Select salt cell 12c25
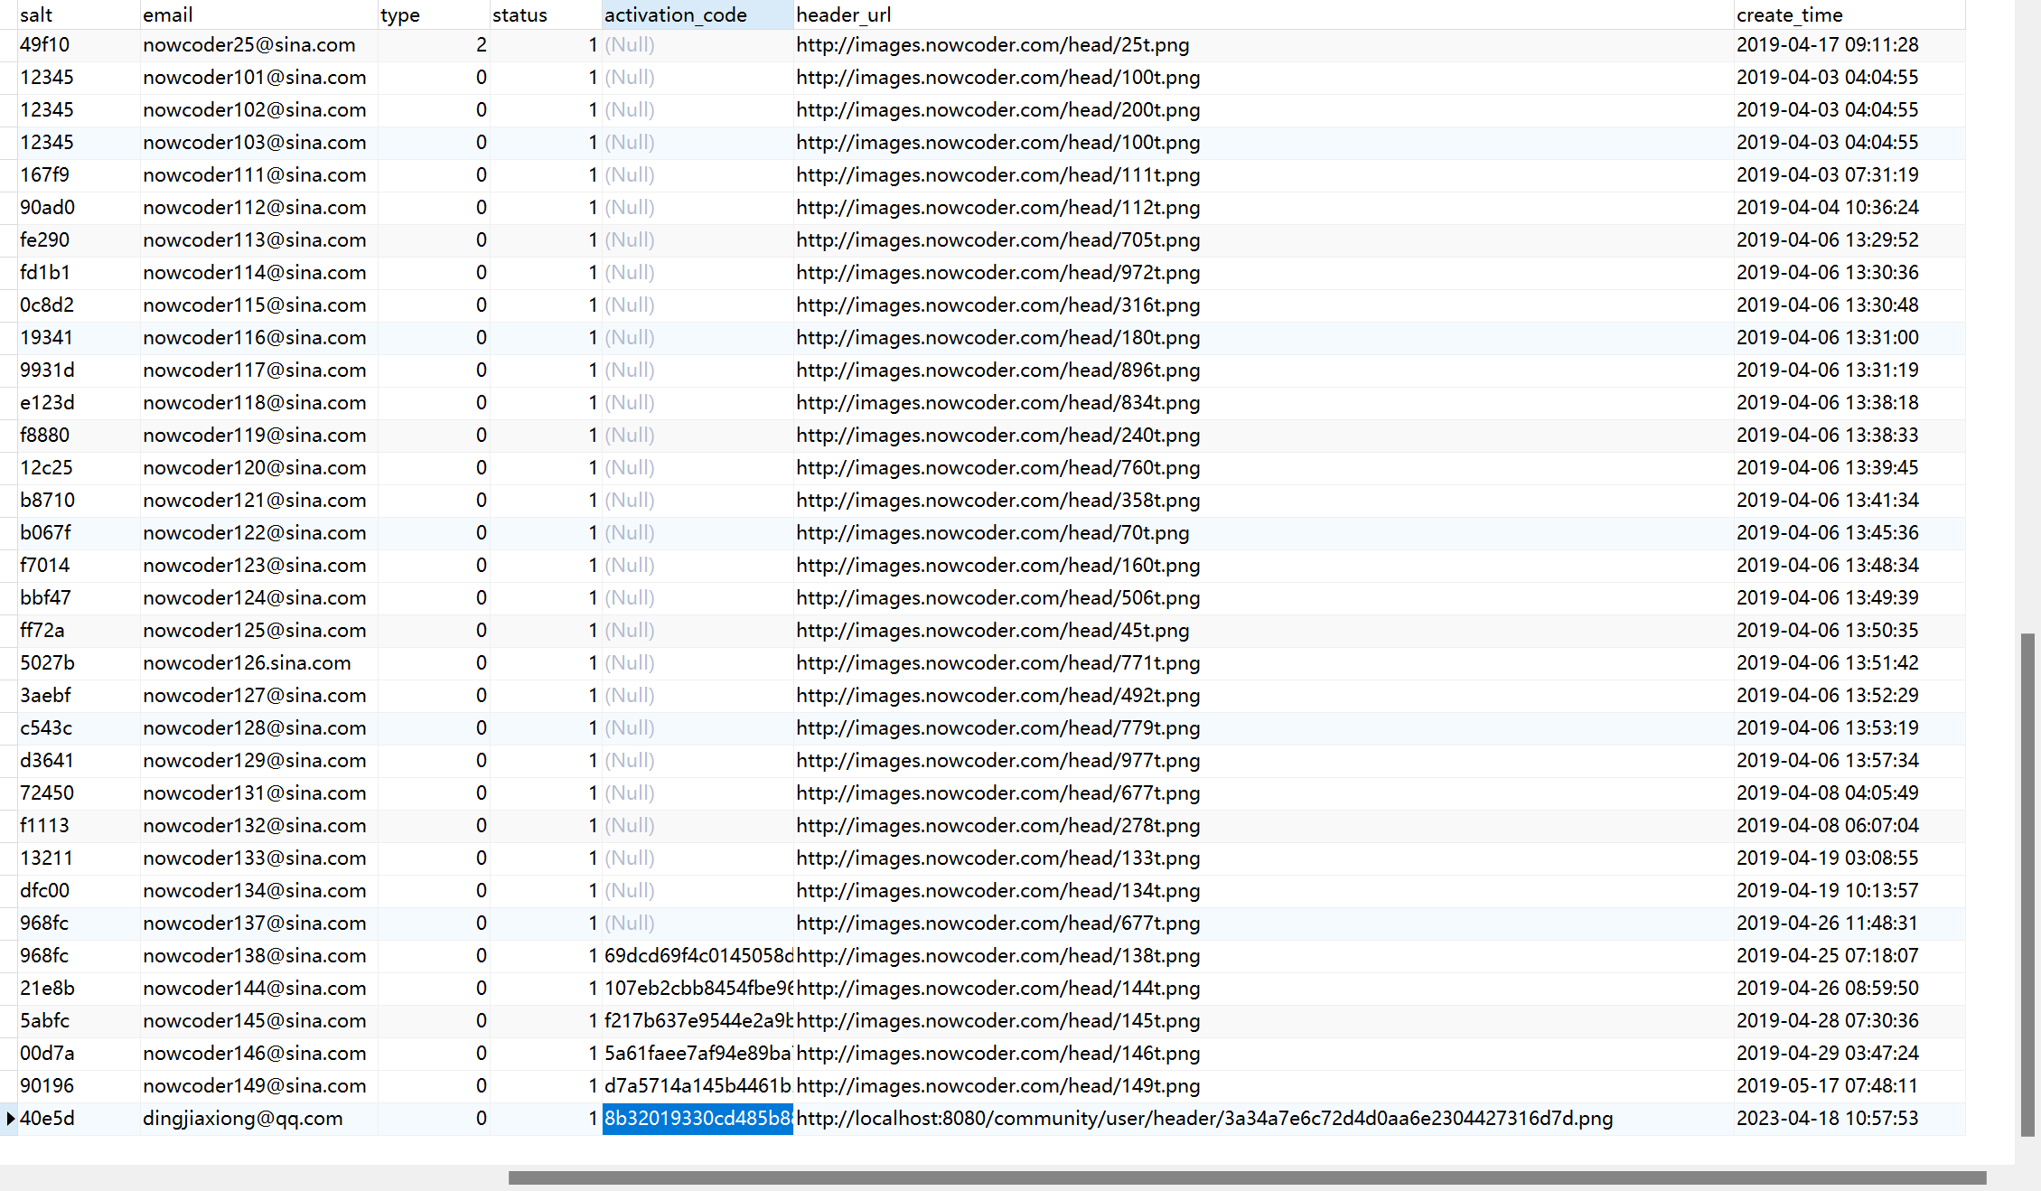The width and height of the screenshot is (2041, 1191). [x=79, y=468]
